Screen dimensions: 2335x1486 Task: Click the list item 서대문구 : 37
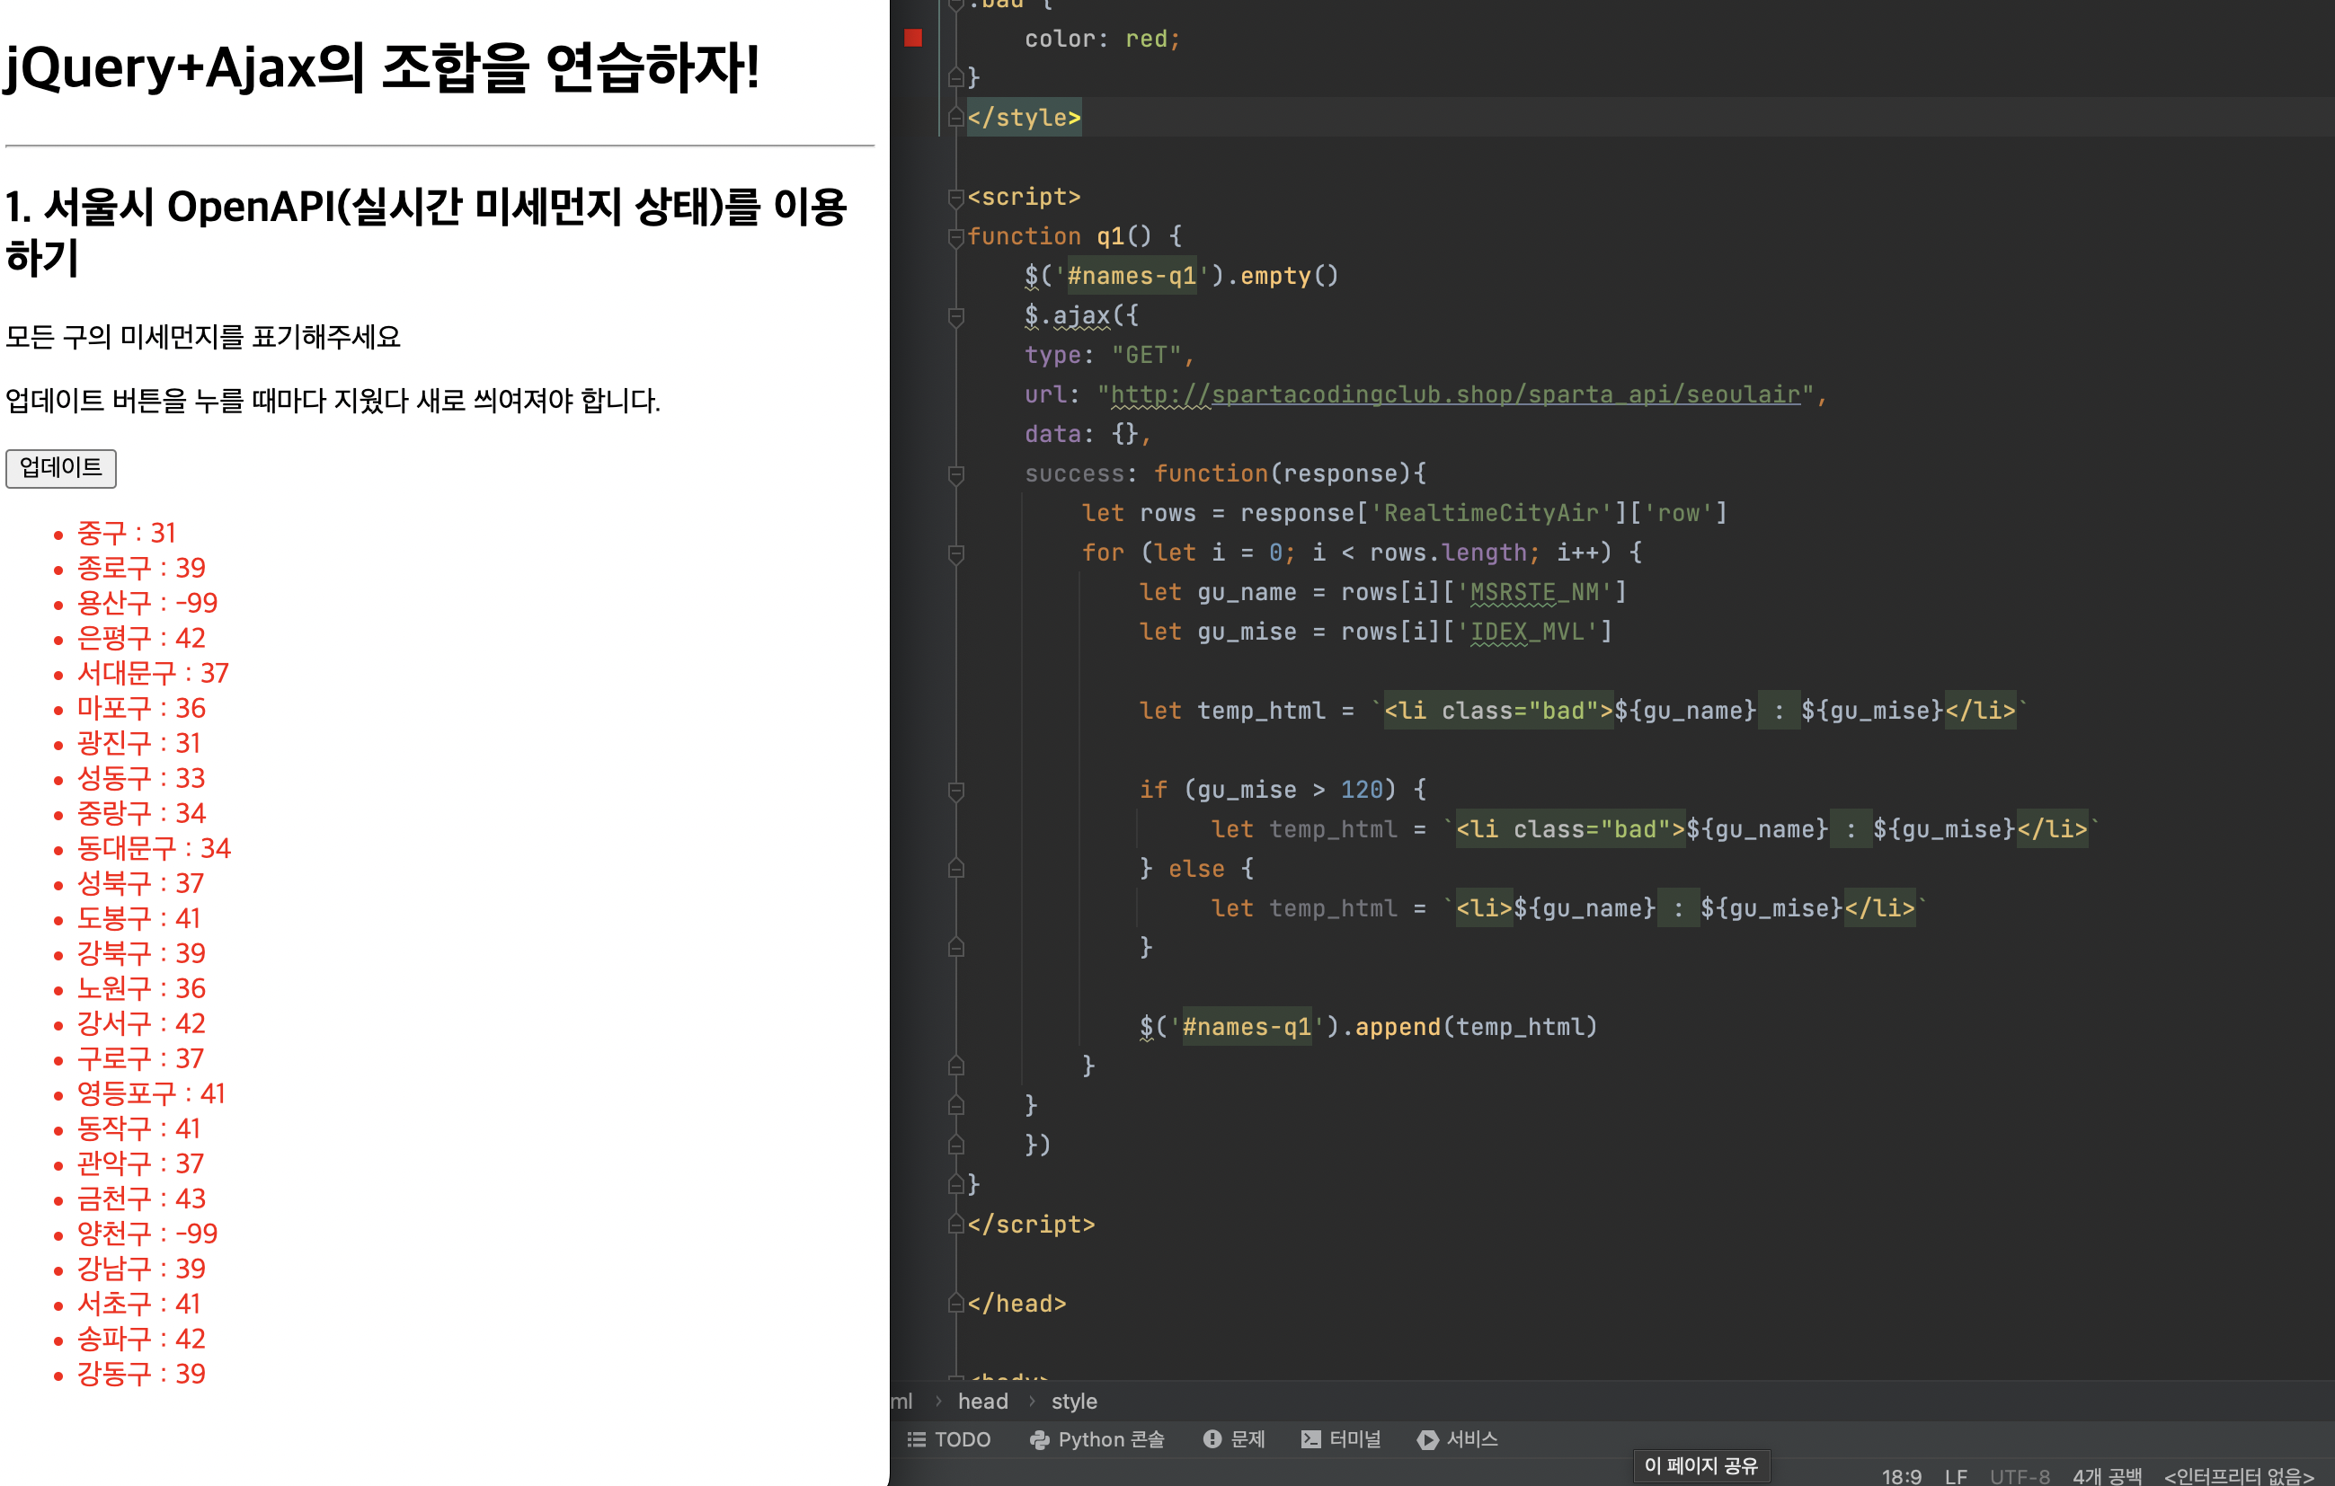[152, 673]
